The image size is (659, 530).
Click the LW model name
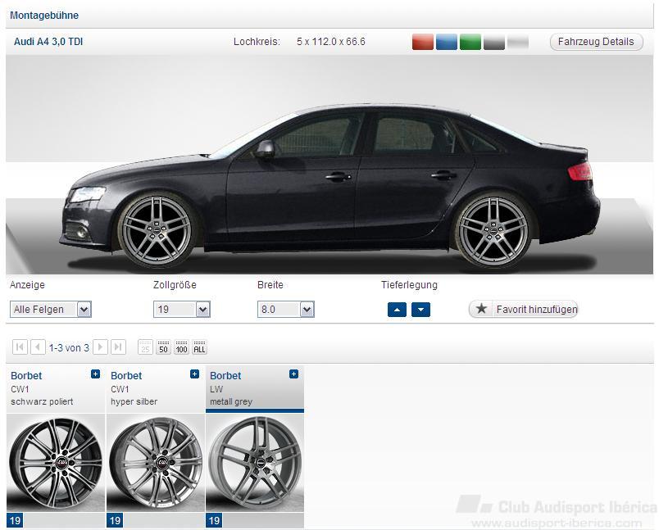[216, 389]
